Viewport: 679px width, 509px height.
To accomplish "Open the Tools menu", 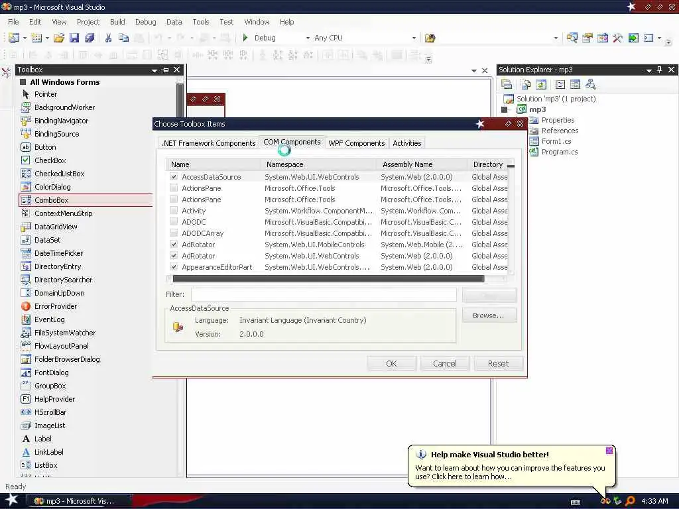I will tap(200, 22).
